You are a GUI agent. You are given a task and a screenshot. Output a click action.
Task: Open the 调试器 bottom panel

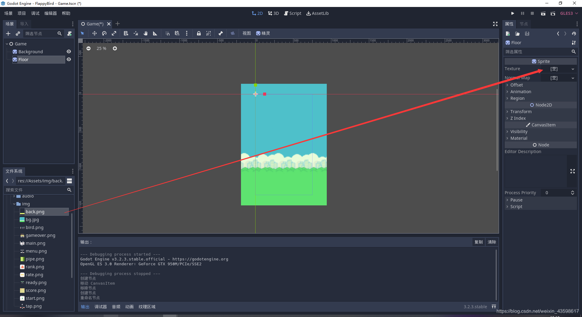101,307
